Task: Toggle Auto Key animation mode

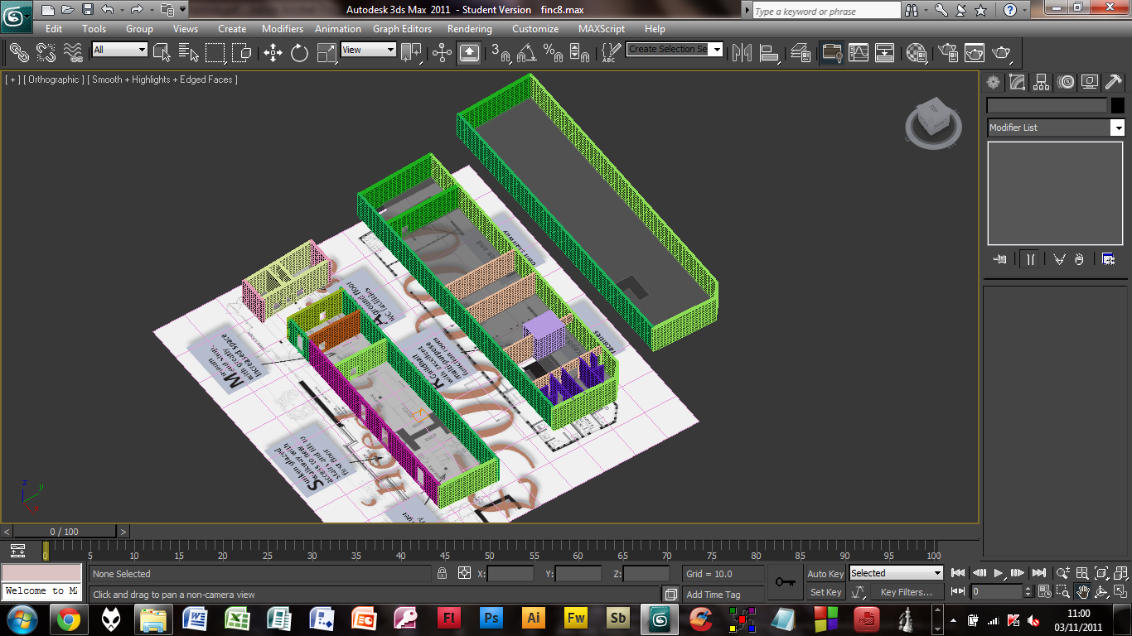Action: click(825, 574)
